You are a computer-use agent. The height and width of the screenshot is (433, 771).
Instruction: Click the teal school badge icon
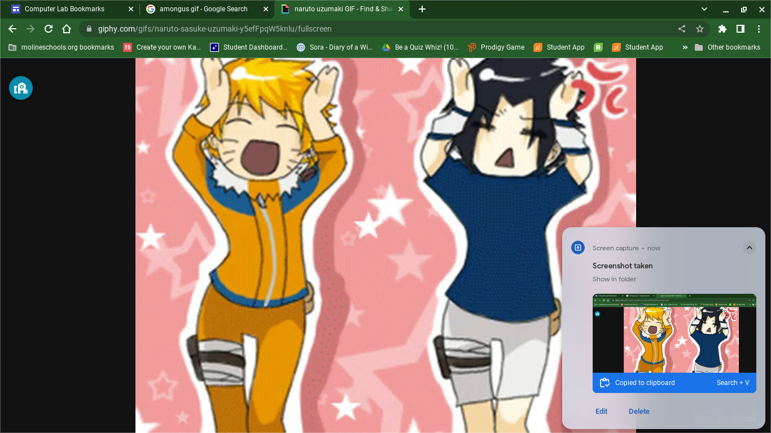[x=21, y=88]
